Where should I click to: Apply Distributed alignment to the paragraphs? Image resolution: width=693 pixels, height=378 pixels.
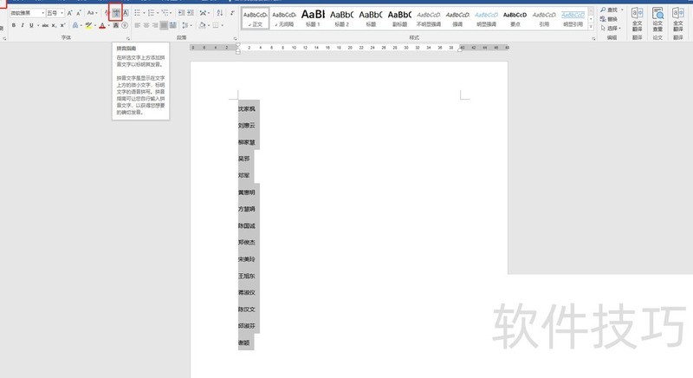coord(172,25)
